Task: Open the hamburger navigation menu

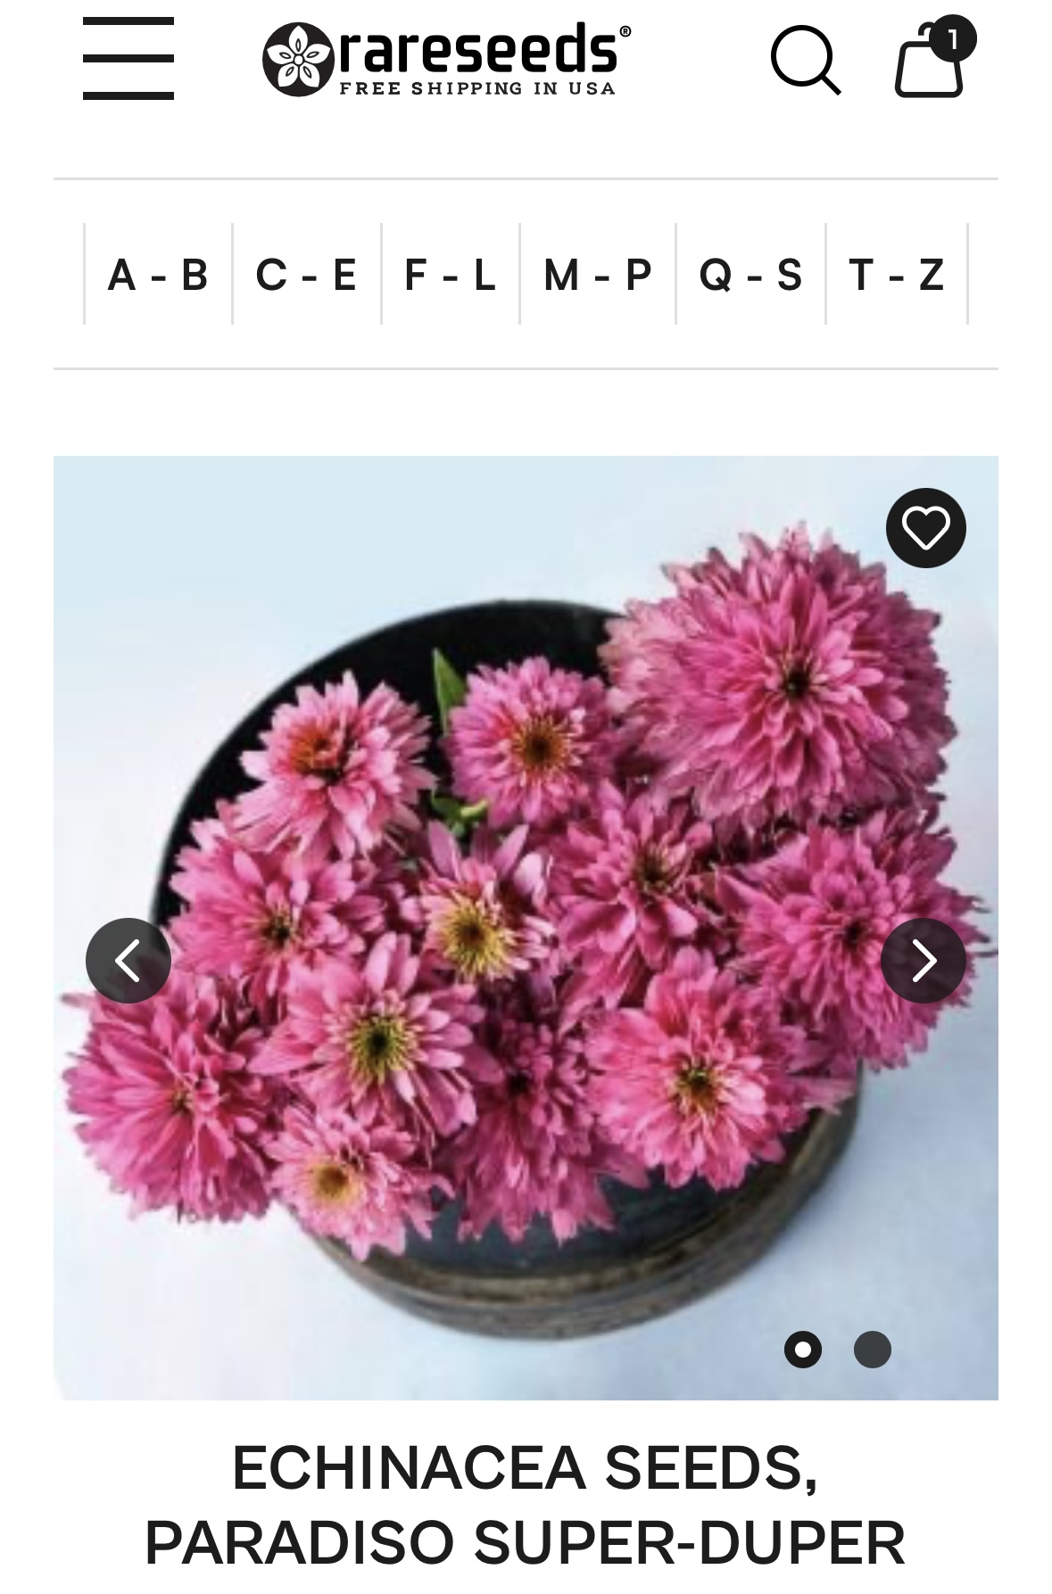Action: coord(128,59)
